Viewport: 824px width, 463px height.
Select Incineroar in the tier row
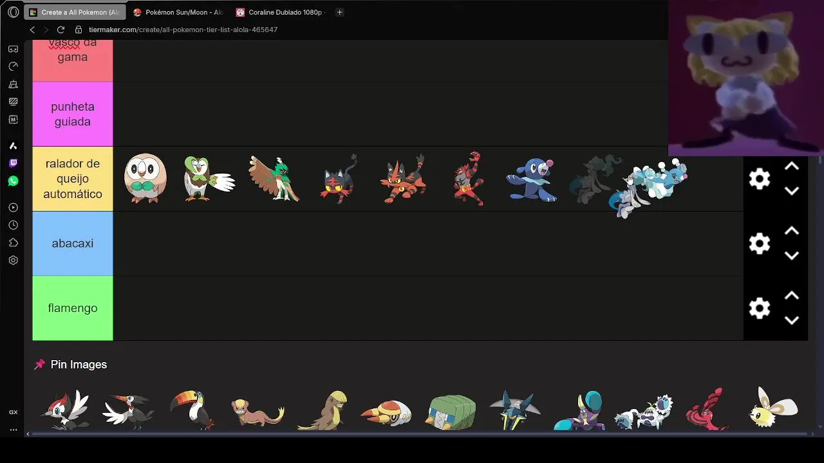coord(468,179)
